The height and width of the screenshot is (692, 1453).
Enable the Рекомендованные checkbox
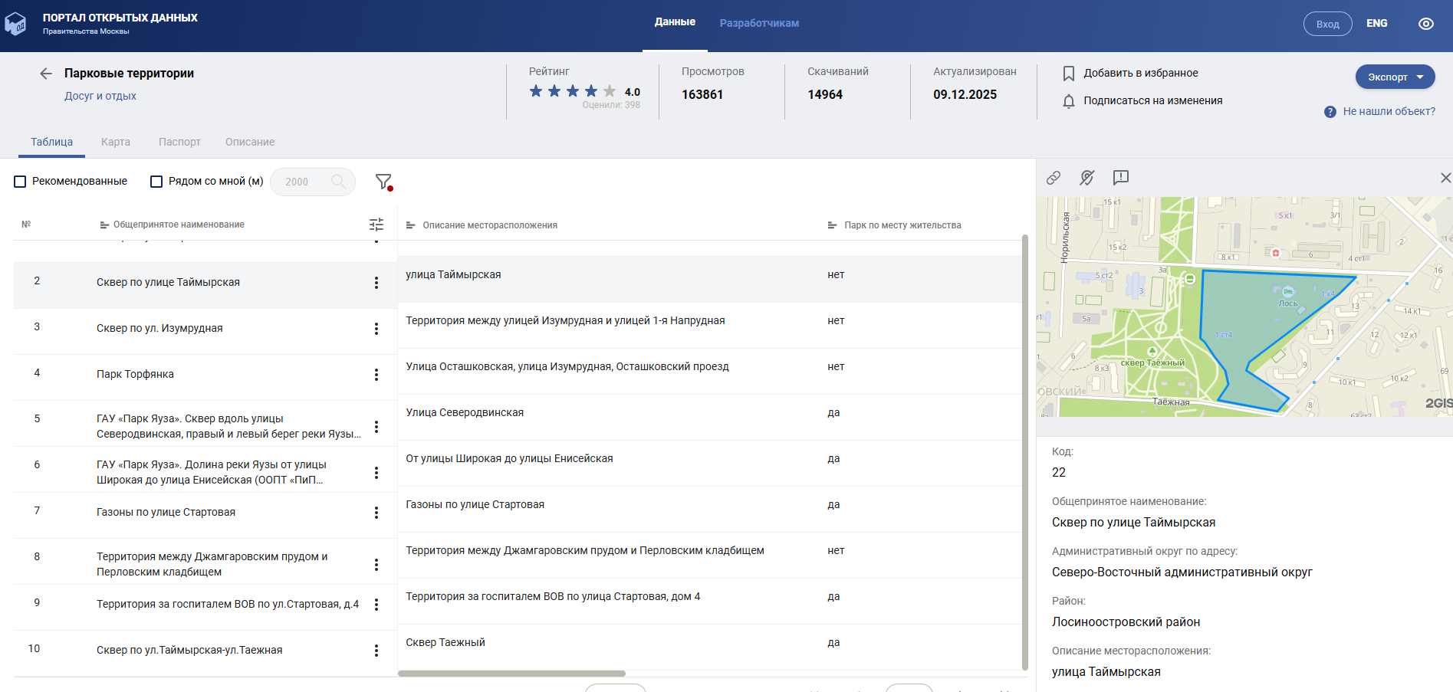tap(21, 182)
